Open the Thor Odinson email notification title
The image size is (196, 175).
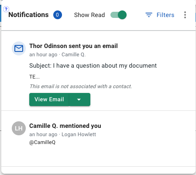[73, 46]
